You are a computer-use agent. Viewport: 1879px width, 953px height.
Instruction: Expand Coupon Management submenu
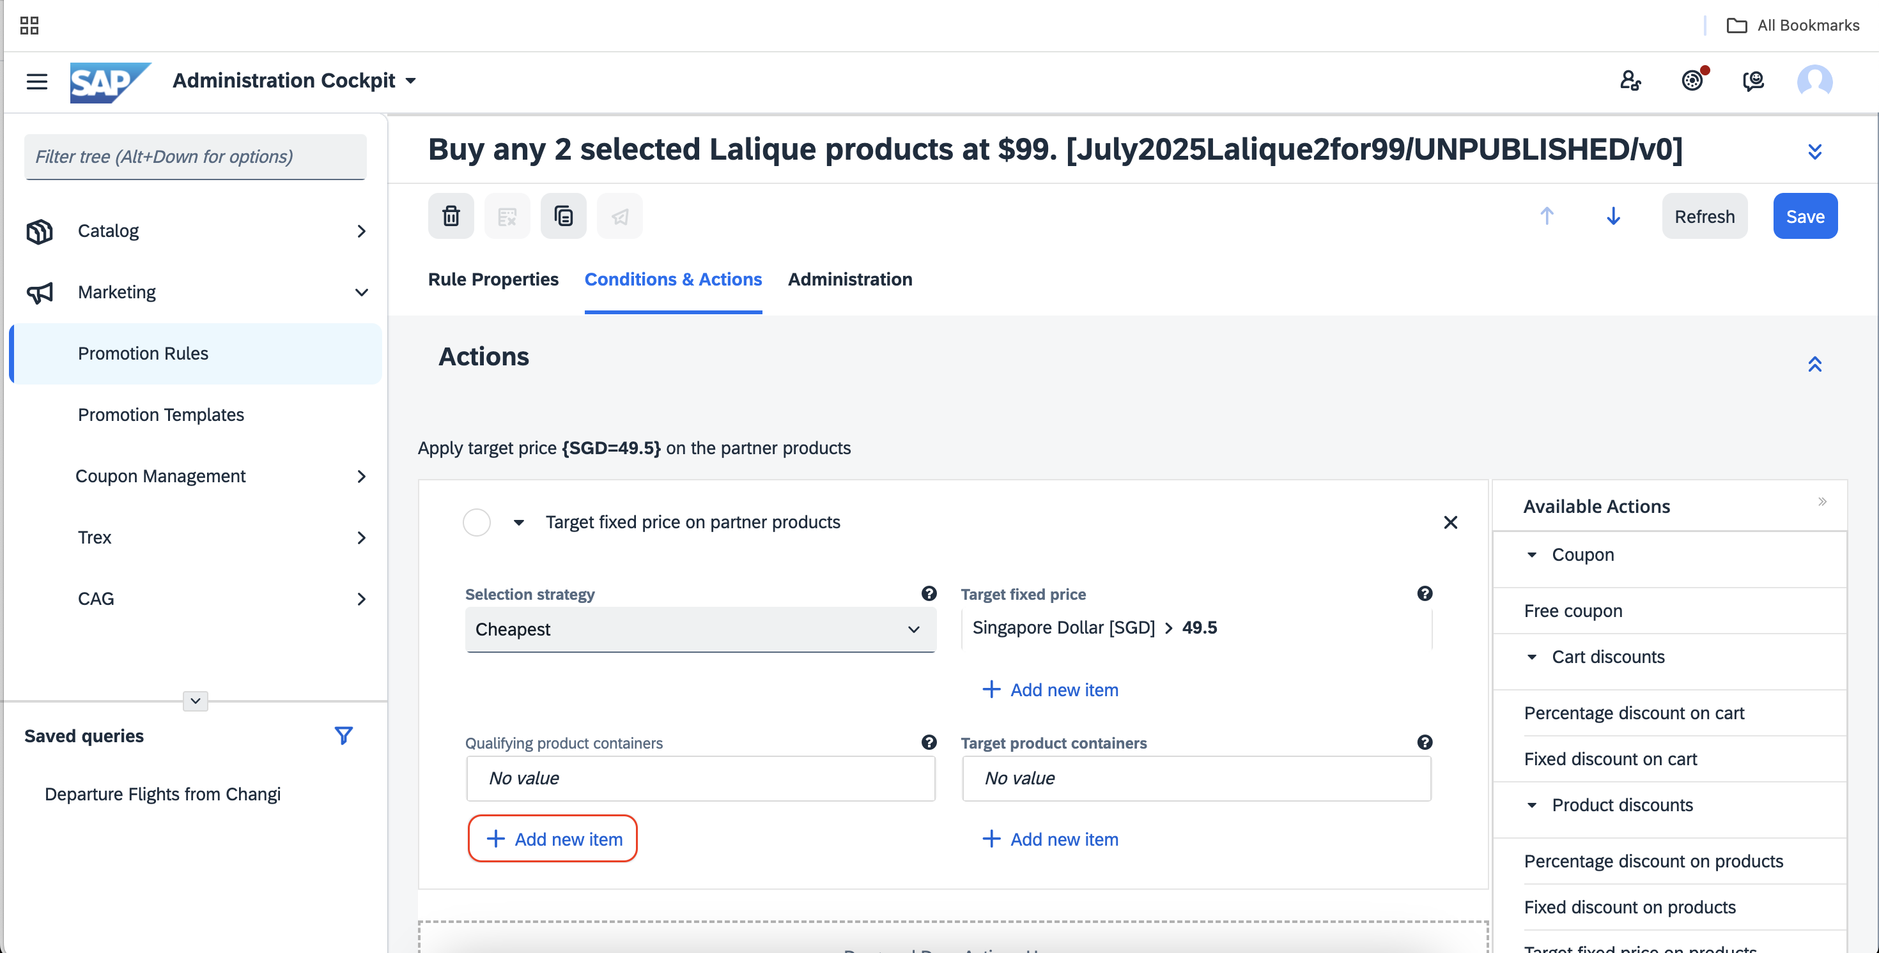(x=361, y=476)
